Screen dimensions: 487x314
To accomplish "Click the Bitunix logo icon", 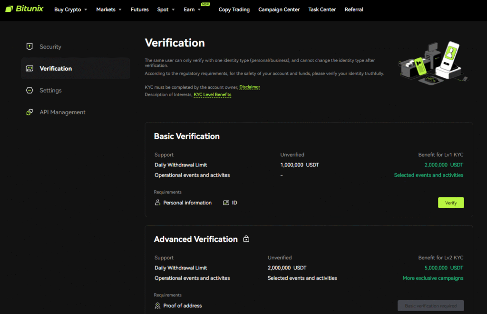I will (x=9, y=9).
